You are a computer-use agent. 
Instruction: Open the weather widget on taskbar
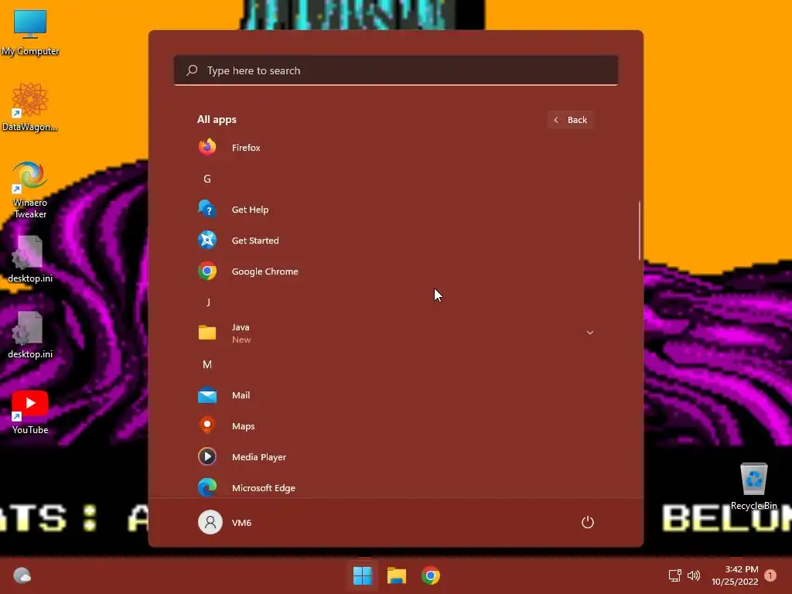coord(22,575)
